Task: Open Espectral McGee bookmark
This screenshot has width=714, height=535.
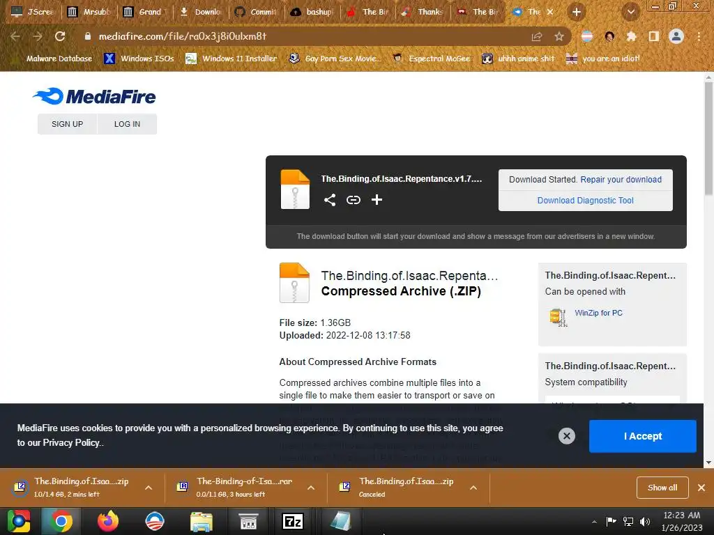Action: [x=431, y=59]
